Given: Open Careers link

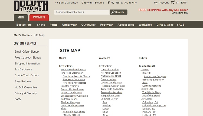Looking at the screenshot, I should (x=145, y=70).
